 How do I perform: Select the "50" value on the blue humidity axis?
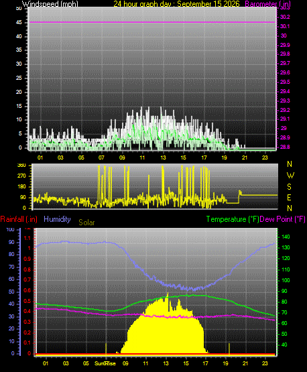coord(11,292)
